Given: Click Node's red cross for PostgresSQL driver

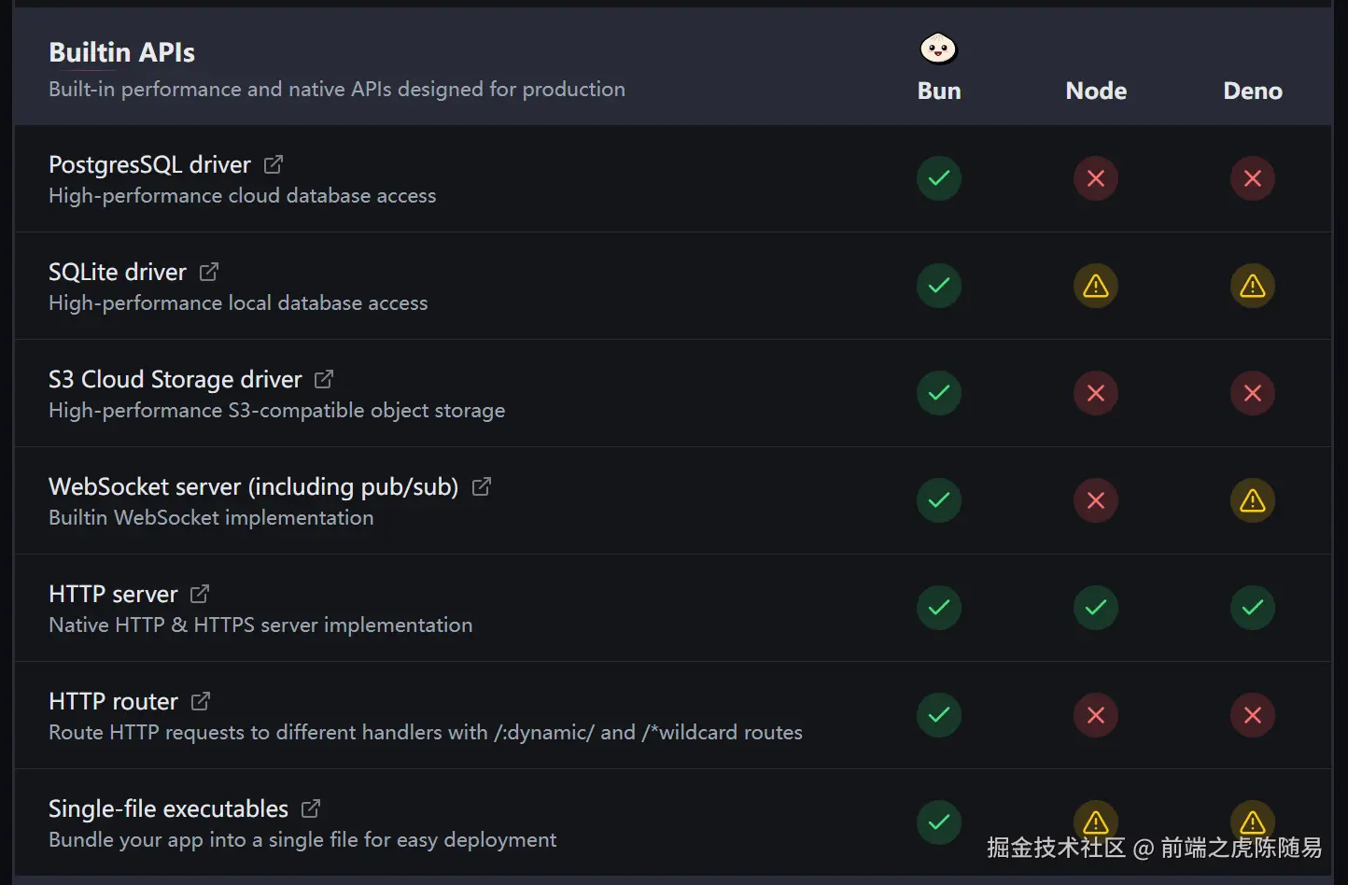Looking at the screenshot, I should [1096, 178].
